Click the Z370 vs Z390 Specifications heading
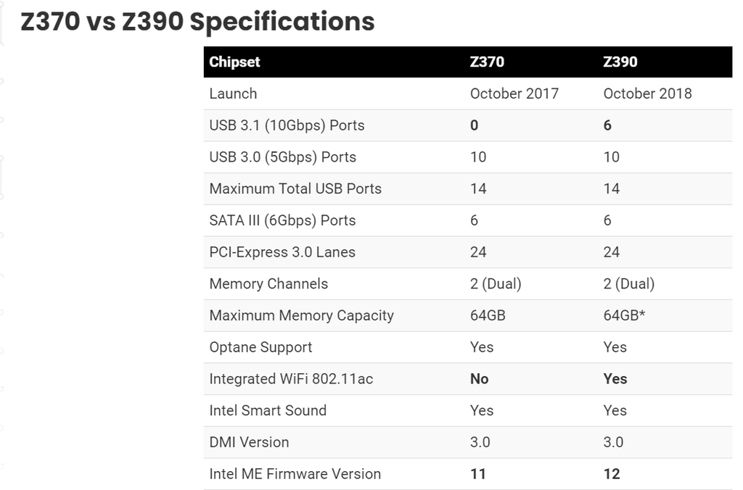The height and width of the screenshot is (490, 743). point(197,22)
